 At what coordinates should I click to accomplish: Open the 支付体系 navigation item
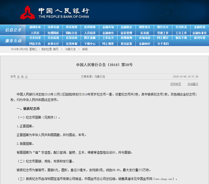(181, 27)
